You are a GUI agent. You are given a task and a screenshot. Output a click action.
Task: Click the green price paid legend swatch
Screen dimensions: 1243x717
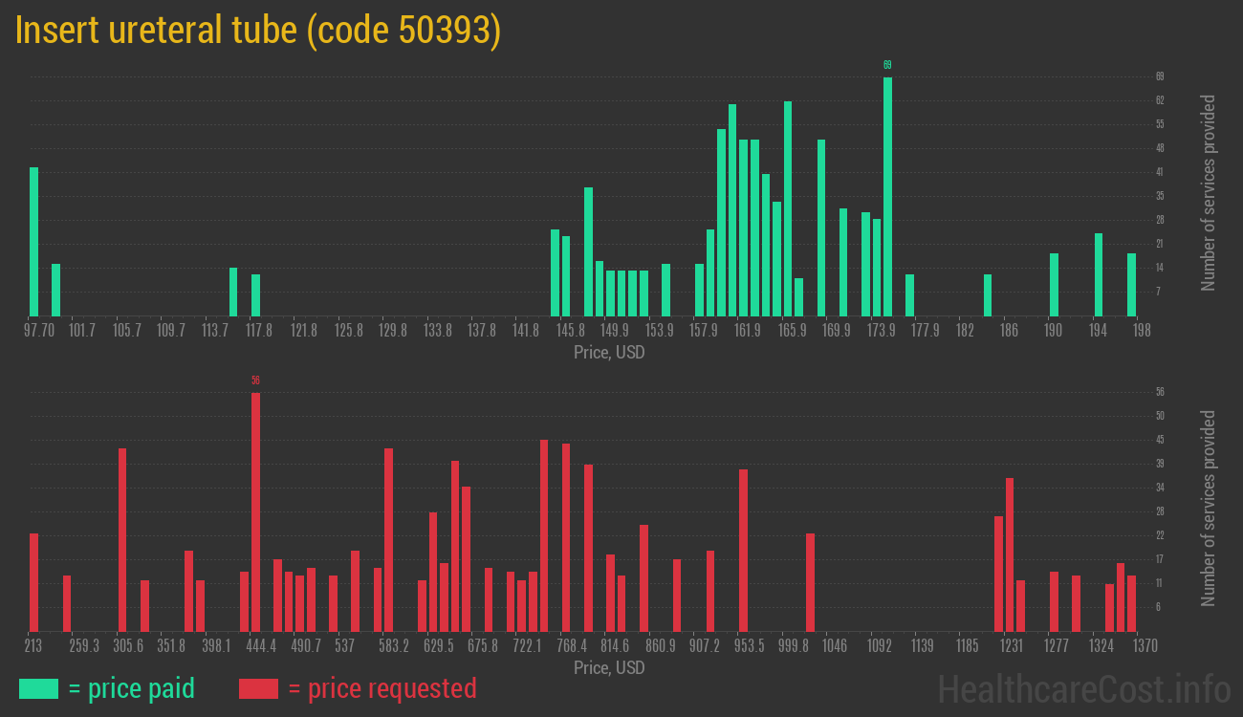[x=38, y=688]
